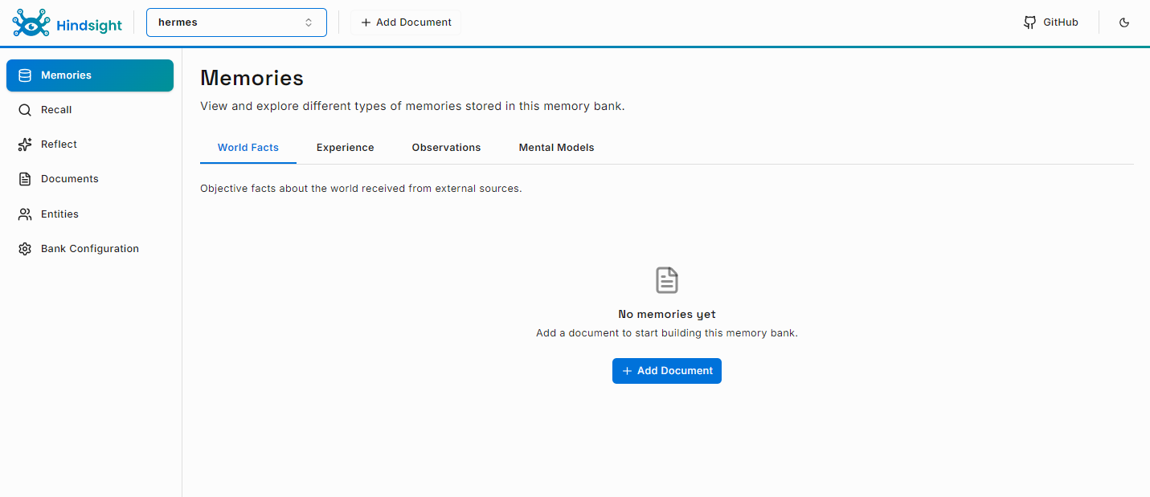The height and width of the screenshot is (497, 1150).
Task: Click the Recall magnifier icon
Action: point(25,110)
